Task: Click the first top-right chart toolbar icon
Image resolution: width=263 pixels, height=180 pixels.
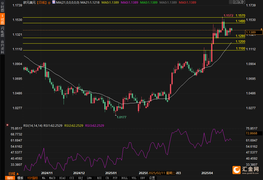Action: 231,2
